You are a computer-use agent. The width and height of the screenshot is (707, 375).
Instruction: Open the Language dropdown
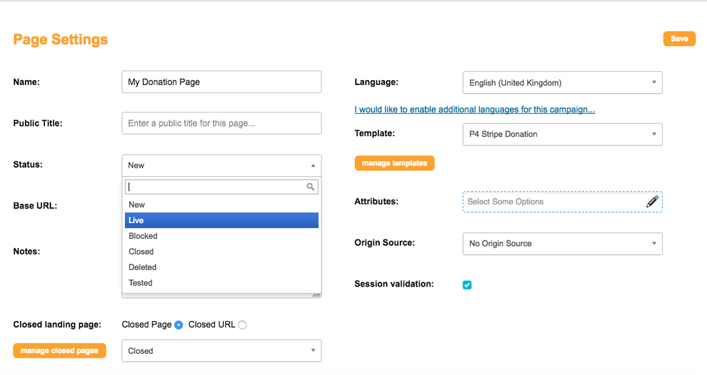tap(562, 83)
